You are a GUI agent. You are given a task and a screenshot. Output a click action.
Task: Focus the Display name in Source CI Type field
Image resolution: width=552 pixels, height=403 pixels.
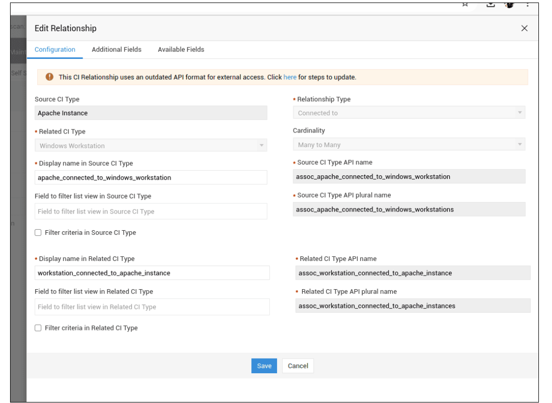pyautogui.click(x=151, y=177)
